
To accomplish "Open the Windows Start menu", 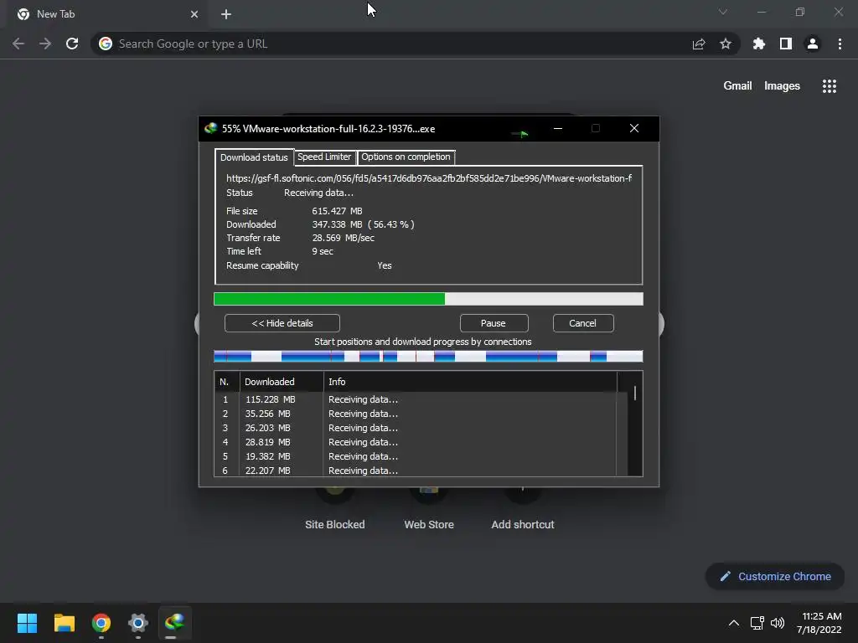I will (x=27, y=623).
